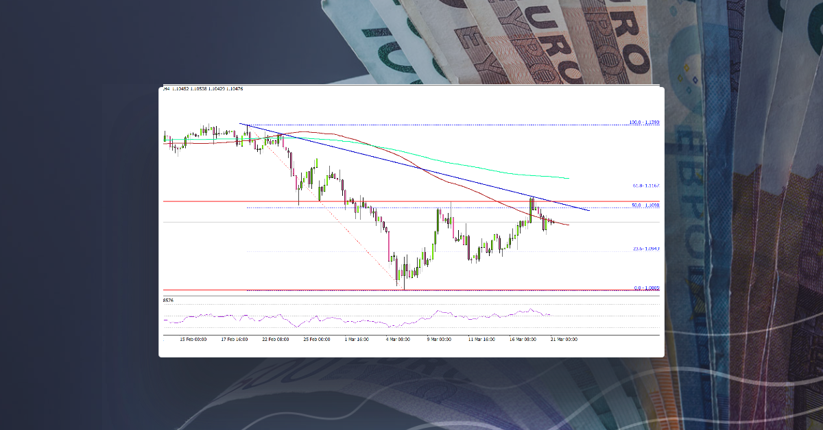Screen dimensions: 823x430
Task: Click the 100.0 - 1.1390 Fibonacci label
Action: point(645,123)
